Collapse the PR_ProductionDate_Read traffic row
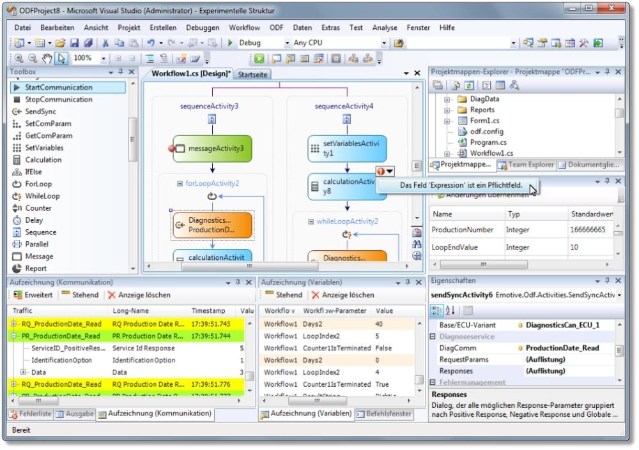 pyautogui.click(x=13, y=336)
